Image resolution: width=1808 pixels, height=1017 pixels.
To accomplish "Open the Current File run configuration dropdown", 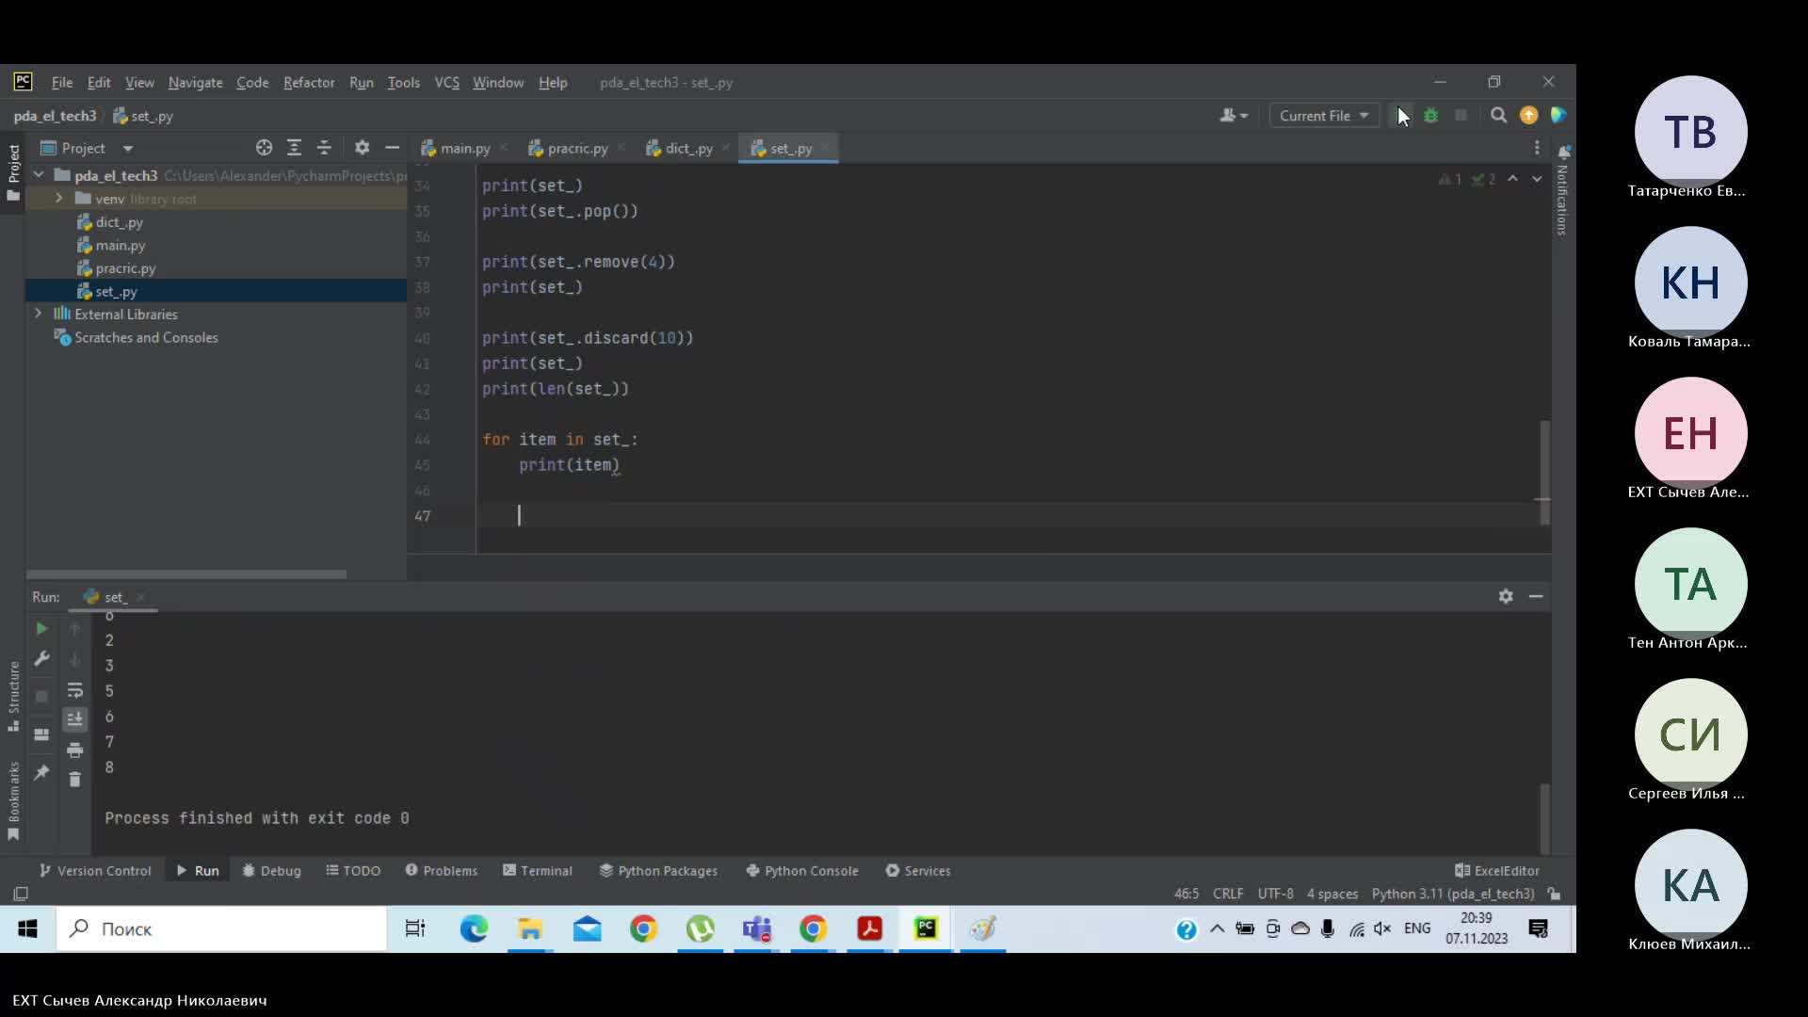I will [1324, 115].
